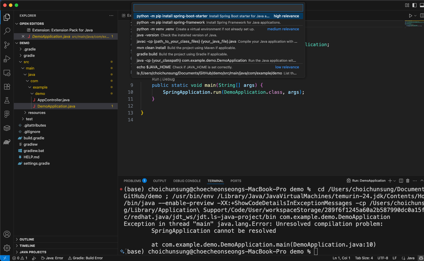Click the Run code lens above main
424x261 pixels.
(155, 79)
